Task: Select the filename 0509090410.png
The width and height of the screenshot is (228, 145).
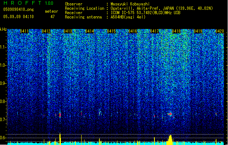Action: tap(18, 9)
